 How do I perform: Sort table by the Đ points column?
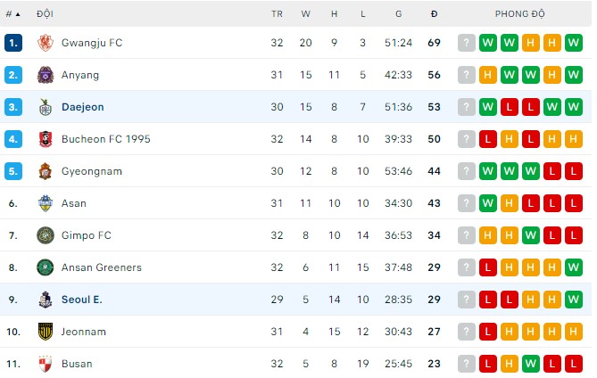(x=434, y=14)
